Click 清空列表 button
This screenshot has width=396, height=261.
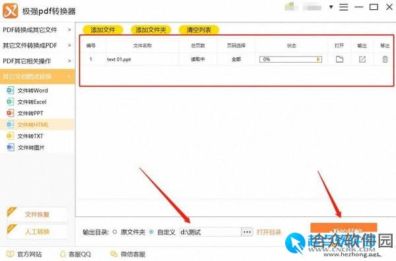tap(199, 30)
